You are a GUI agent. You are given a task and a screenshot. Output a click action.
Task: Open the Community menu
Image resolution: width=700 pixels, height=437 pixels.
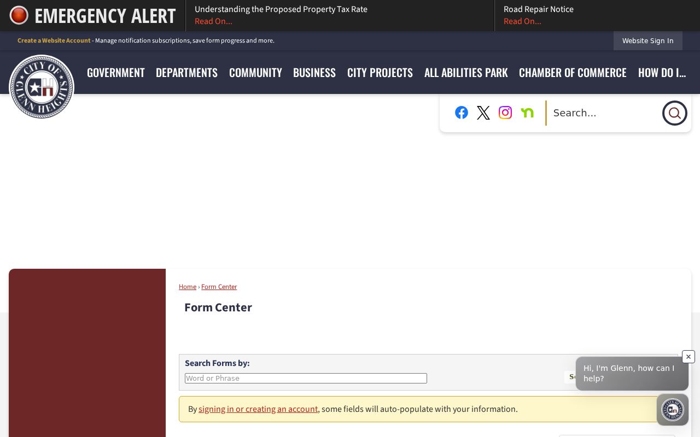pos(255,73)
